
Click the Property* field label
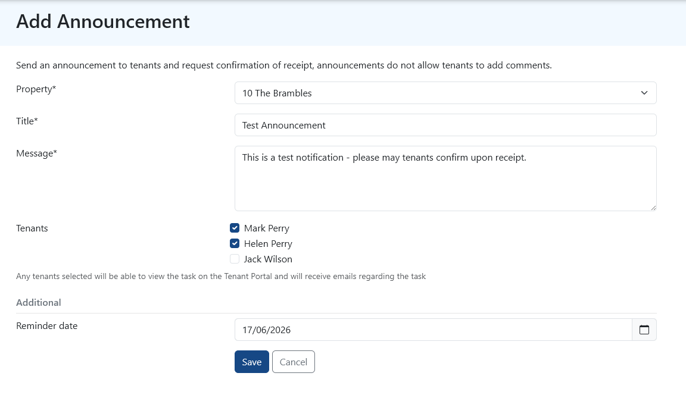36,89
